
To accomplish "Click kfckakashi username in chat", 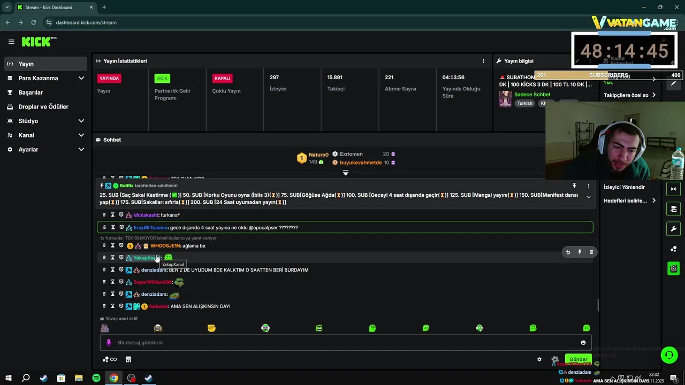I will 146,215.
